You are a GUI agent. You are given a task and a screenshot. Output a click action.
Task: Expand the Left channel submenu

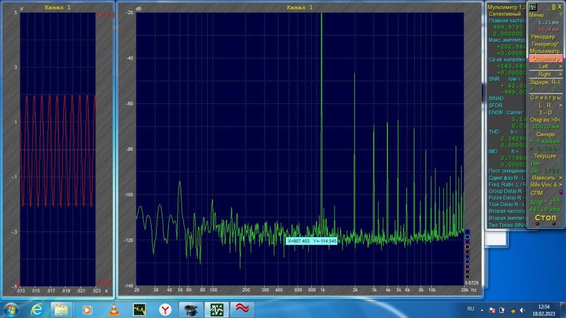pos(545,67)
